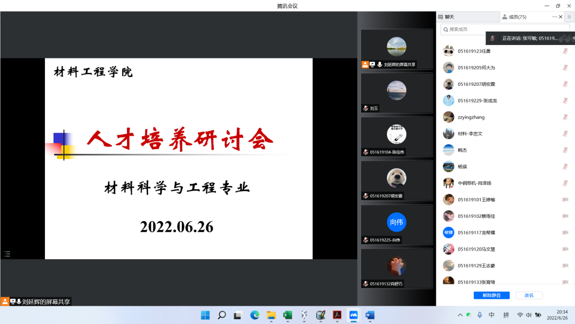
Task: Click the 解除静音 button to unmute
Action: [491, 296]
